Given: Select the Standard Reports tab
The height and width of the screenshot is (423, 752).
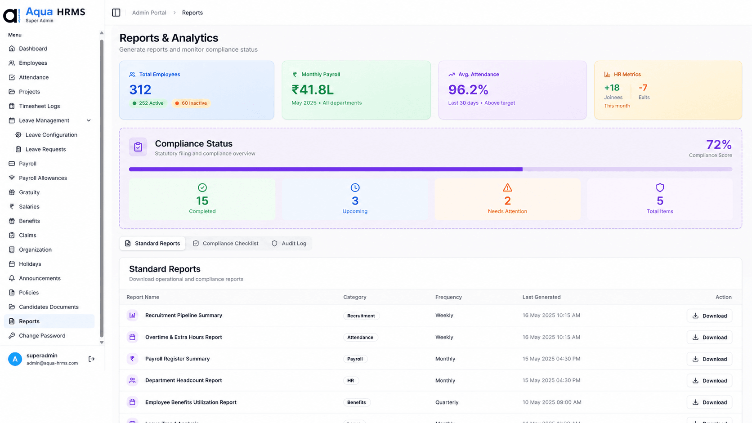Looking at the screenshot, I should [152, 243].
